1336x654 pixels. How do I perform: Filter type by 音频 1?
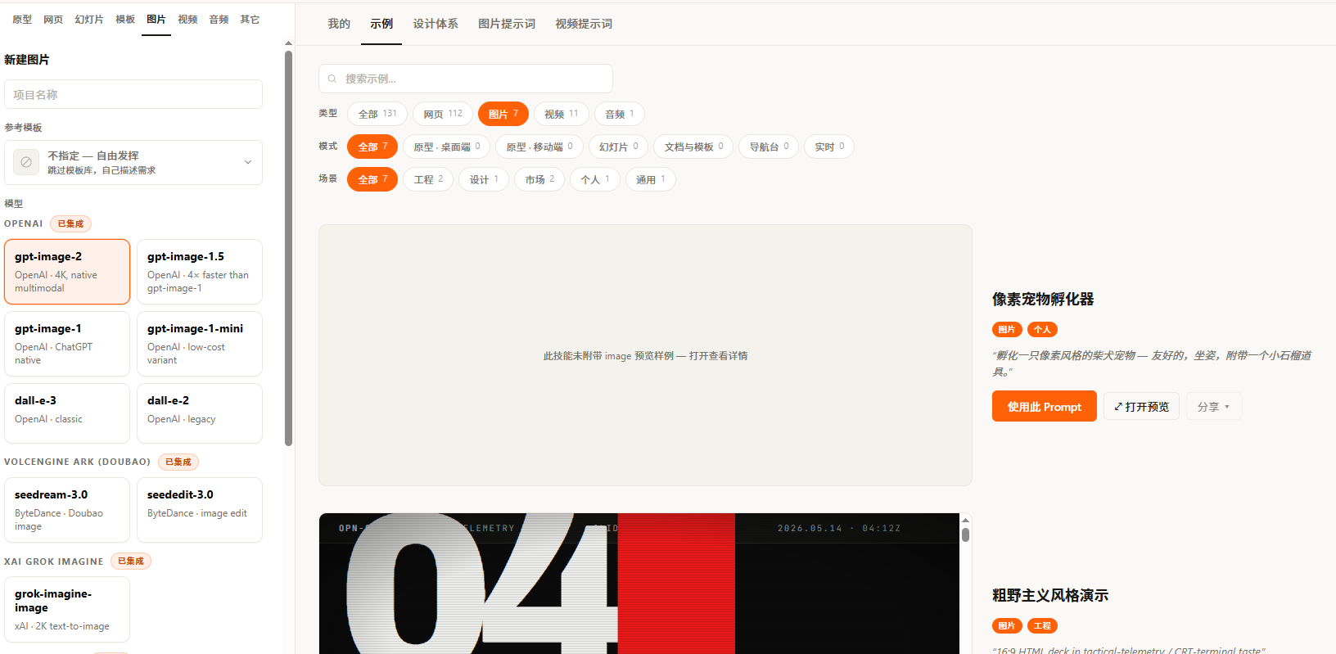coord(620,114)
